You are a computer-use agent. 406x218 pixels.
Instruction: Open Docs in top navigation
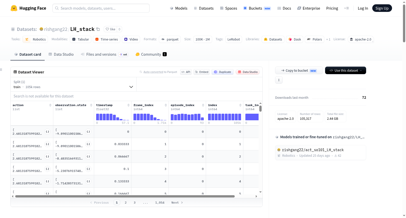pos(284,8)
